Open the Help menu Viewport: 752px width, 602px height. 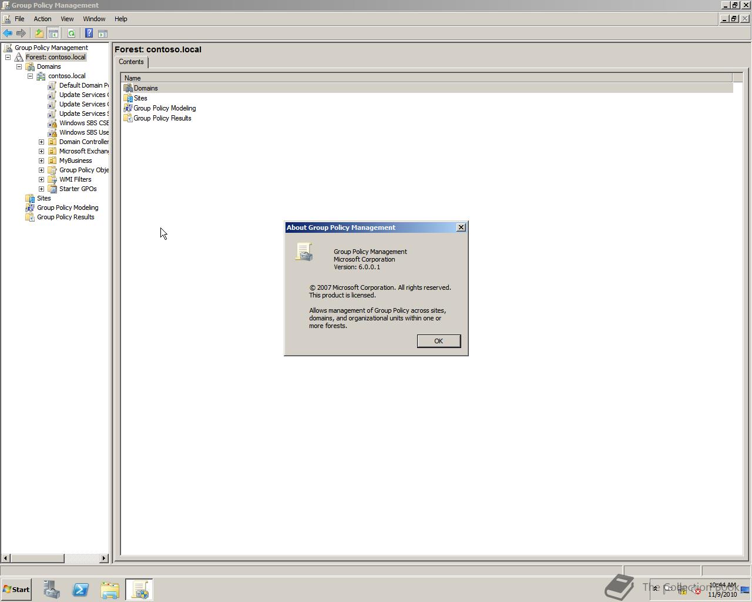coord(121,19)
